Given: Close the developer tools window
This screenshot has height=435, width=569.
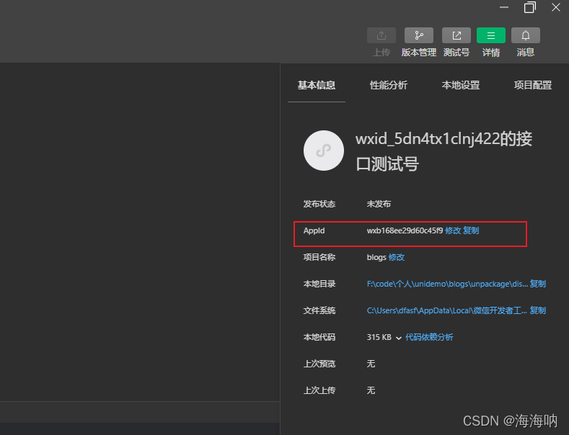Looking at the screenshot, I should 555,7.
